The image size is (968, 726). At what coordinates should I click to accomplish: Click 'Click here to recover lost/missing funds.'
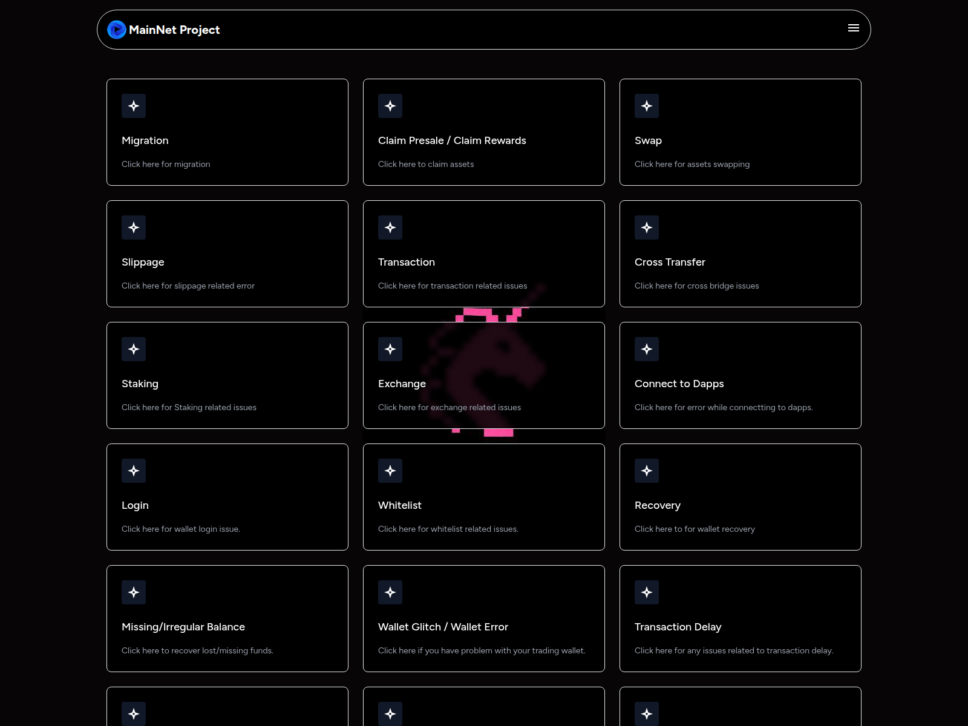(x=197, y=650)
